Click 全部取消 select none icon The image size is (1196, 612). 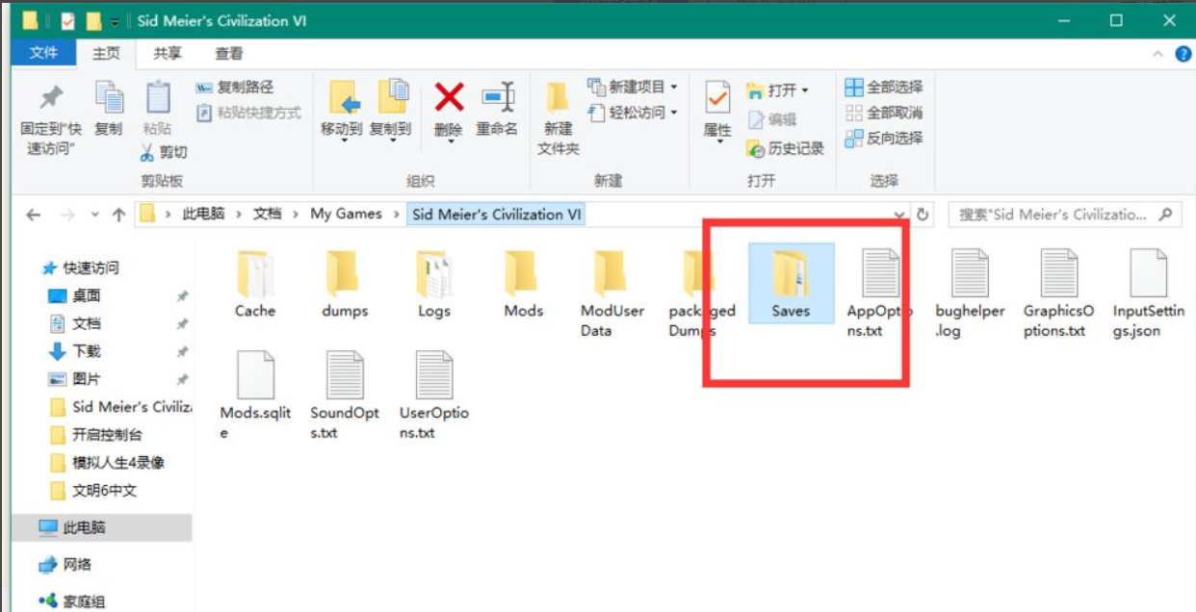[854, 113]
